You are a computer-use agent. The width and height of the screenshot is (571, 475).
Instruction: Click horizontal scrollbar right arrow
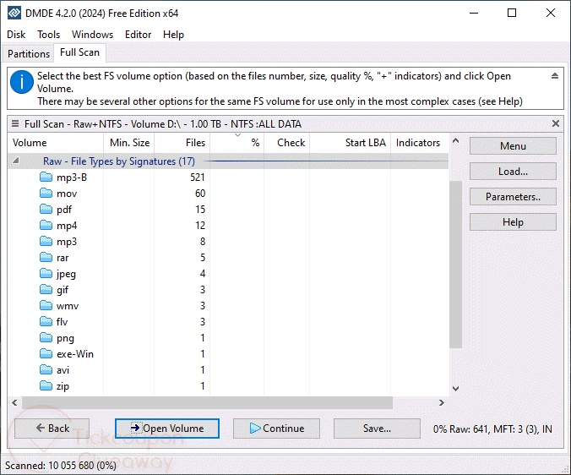pyautogui.click(x=442, y=402)
